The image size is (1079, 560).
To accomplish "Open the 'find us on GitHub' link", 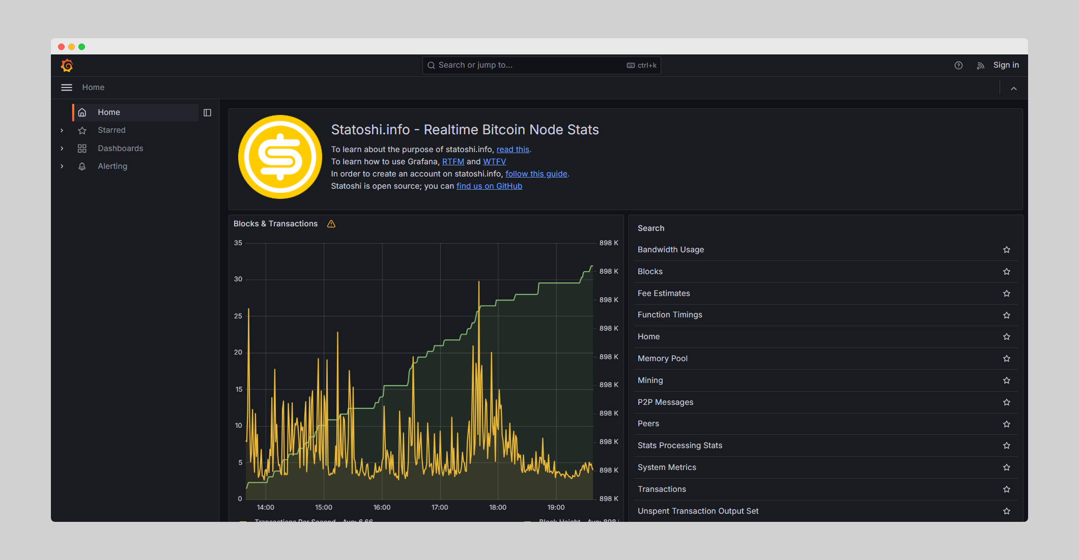I will 489,186.
